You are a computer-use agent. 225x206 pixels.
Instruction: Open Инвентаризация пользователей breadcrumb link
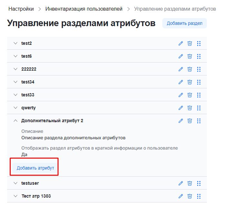(84, 9)
